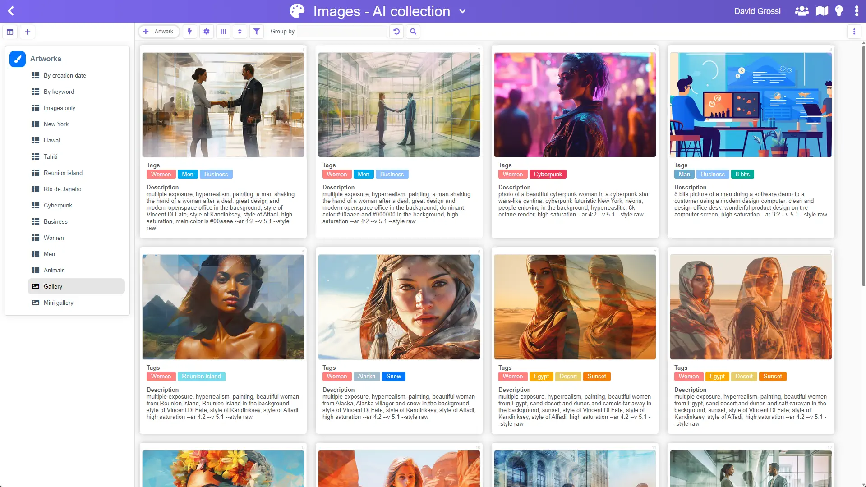Open the kebab menu above the artwork grid
The height and width of the screenshot is (487, 866).
point(854,32)
